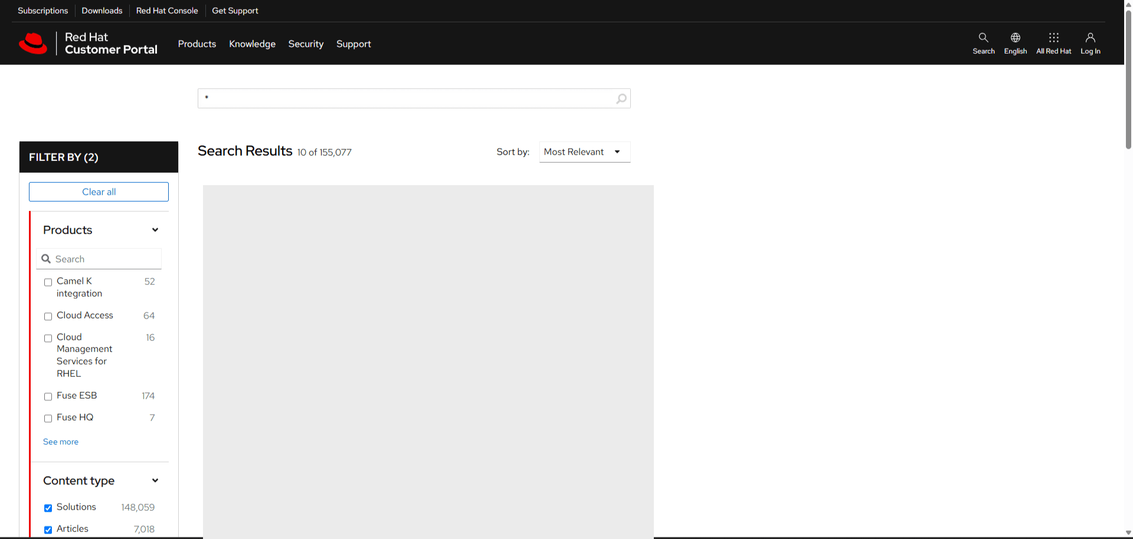Uncheck the Articles content type checkbox

point(48,530)
